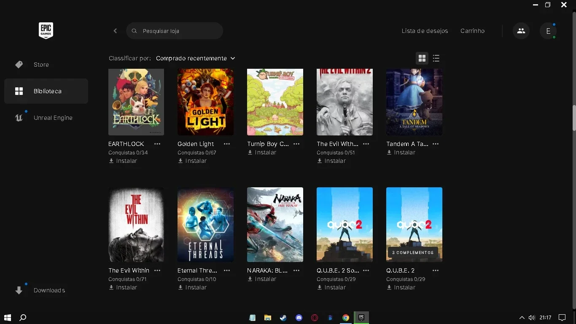Open Notepad from the taskbar

252,318
